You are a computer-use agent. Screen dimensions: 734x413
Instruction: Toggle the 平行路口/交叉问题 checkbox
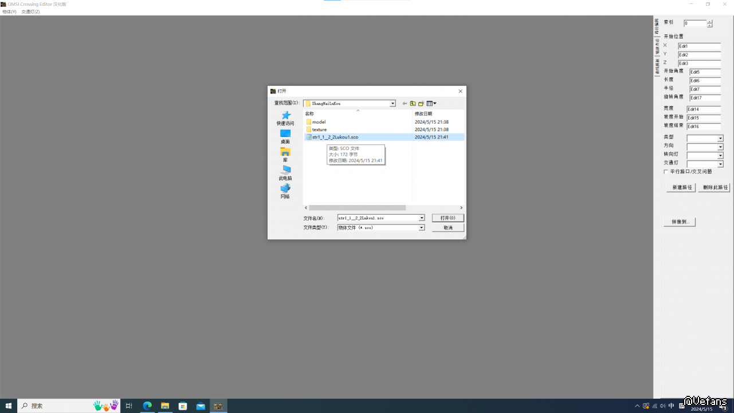666,172
